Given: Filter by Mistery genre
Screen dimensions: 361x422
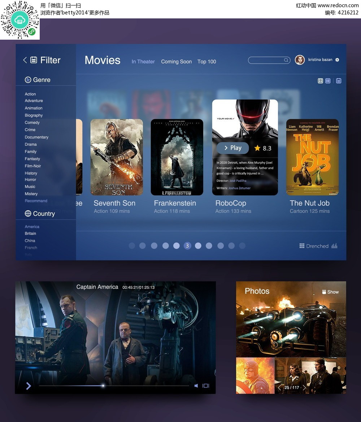Looking at the screenshot, I should pyautogui.click(x=31, y=194).
